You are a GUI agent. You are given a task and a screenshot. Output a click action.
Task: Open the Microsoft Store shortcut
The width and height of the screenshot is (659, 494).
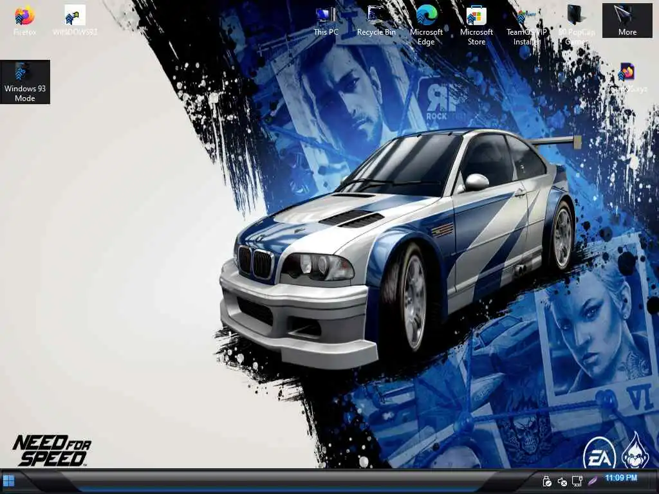476,25
